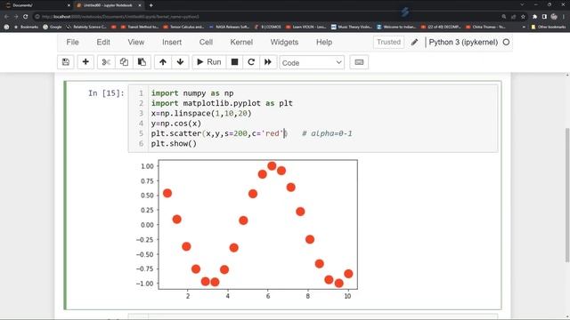The width and height of the screenshot is (570, 320).
Task: Open the Google bookmark
Action: [x=53, y=27]
